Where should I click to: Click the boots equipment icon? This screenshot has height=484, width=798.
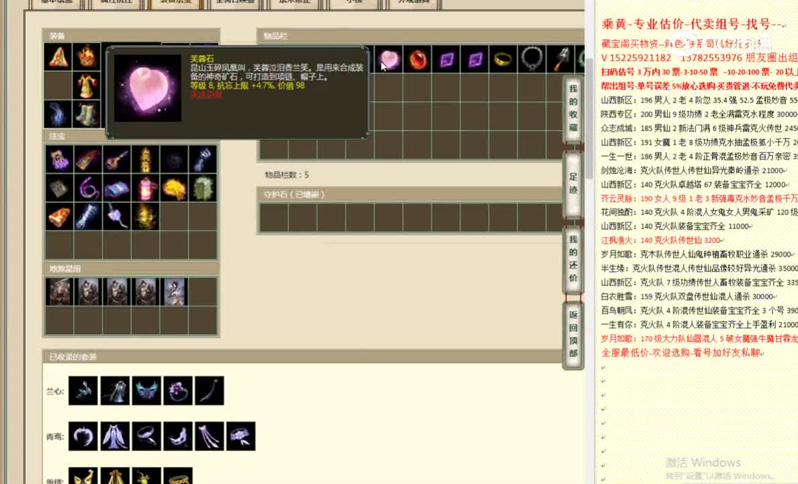87,113
